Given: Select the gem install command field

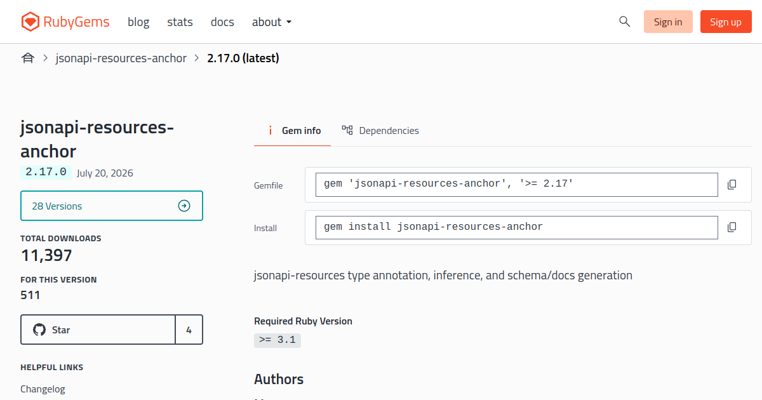Looking at the screenshot, I should [x=517, y=227].
